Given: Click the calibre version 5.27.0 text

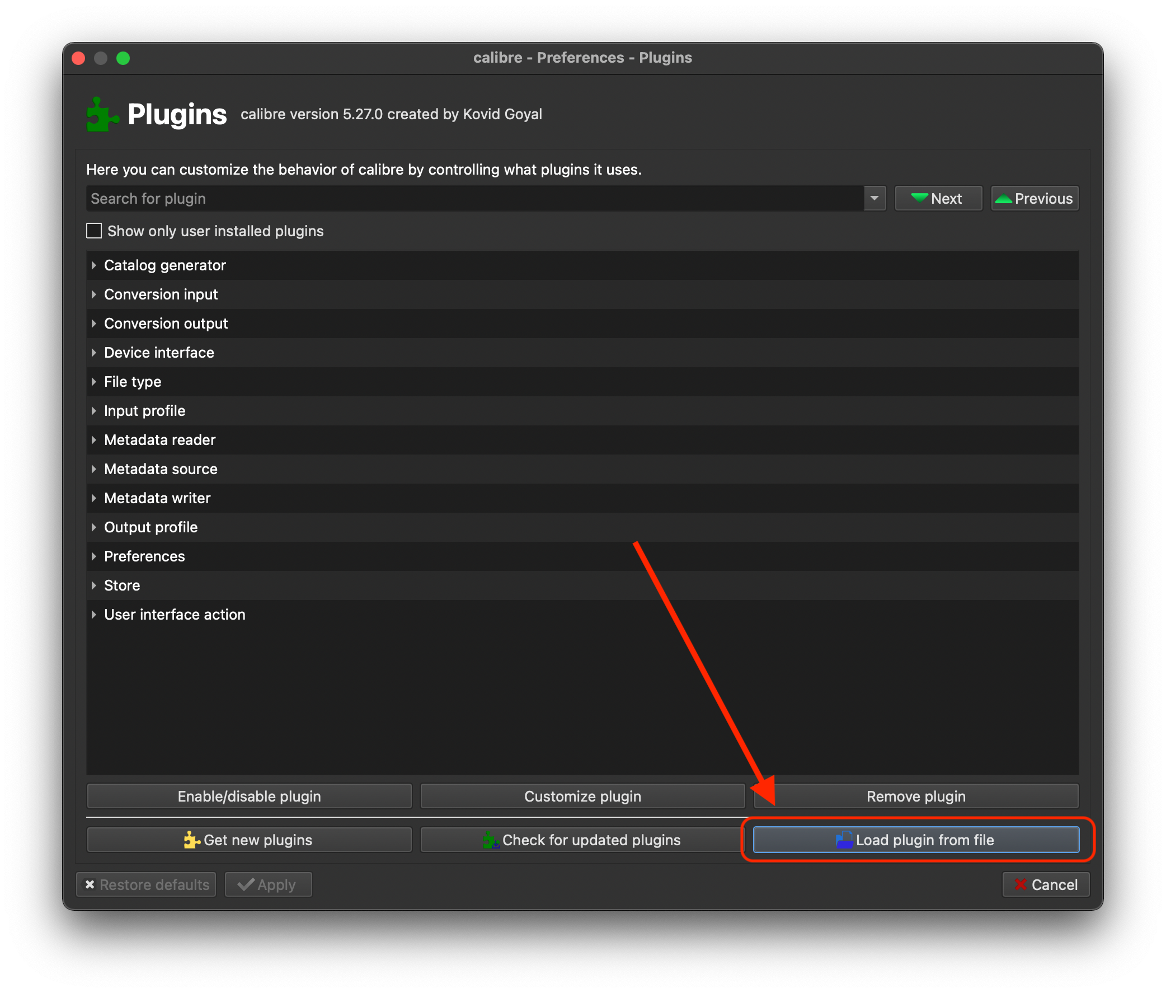Looking at the screenshot, I should (392, 114).
